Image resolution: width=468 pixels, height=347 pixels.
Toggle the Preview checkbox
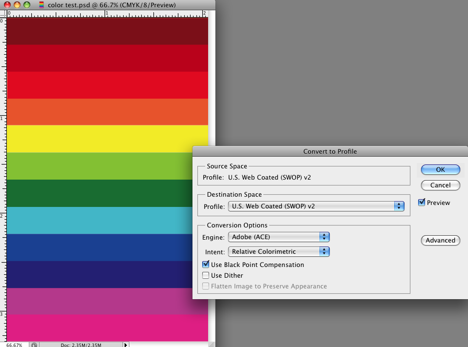click(422, 203)
